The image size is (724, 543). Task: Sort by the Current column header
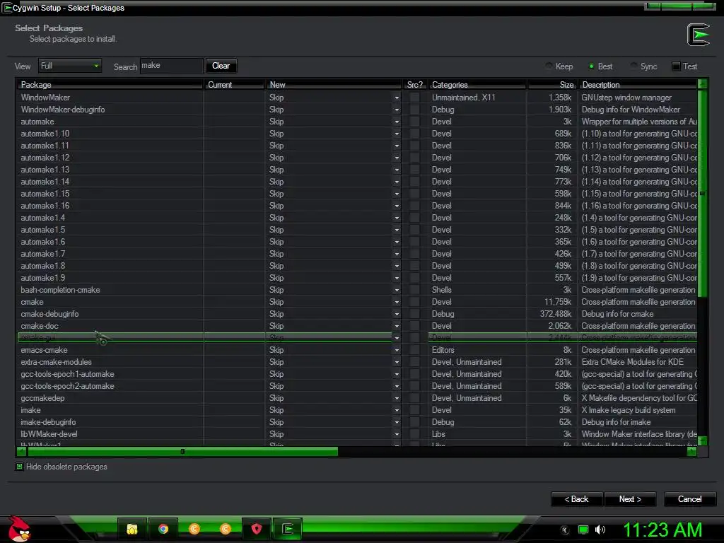[234, 85]
